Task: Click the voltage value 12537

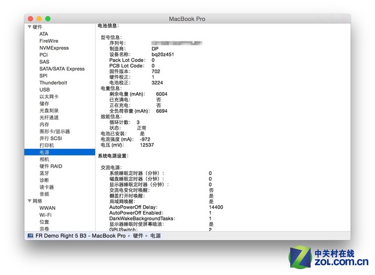Action: click(x=147, y=145)
